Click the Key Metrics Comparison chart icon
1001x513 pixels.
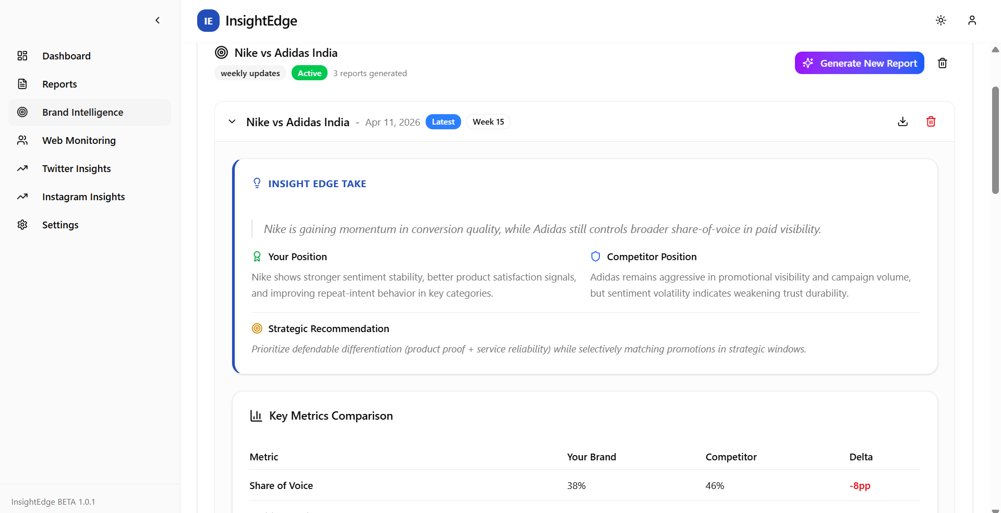click(x=256, y=416)
